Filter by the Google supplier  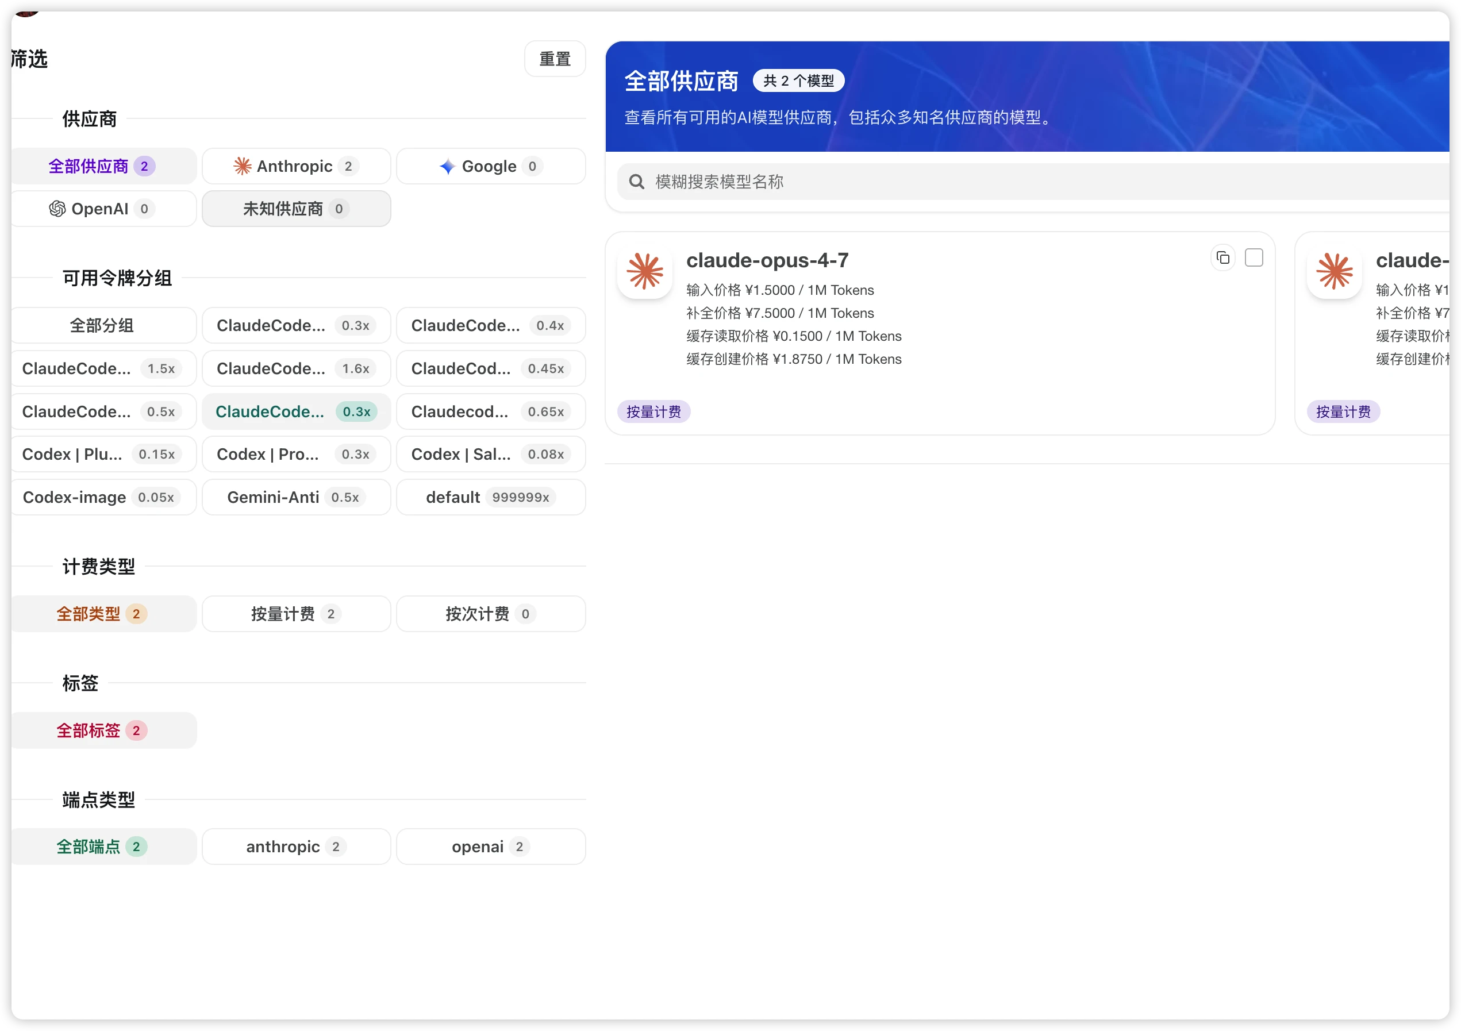point(491,166)
